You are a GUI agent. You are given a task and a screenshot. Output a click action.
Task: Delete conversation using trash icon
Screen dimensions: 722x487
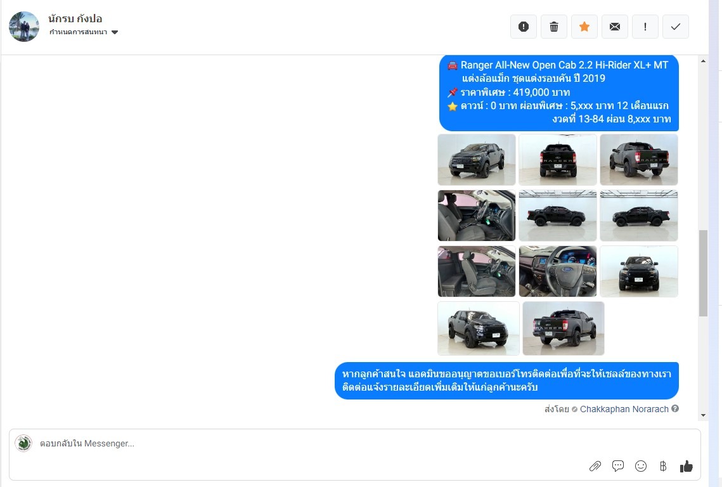coord(554,27)
